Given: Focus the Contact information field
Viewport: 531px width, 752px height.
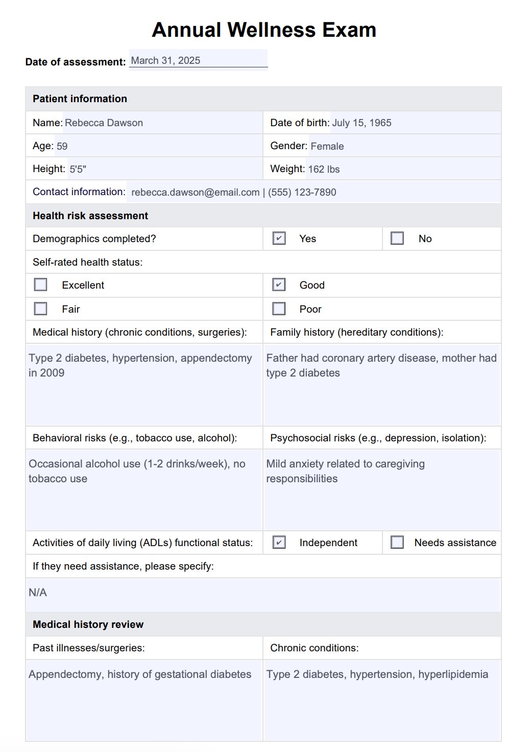Looking at the screenshot, I should pos(312,193).
